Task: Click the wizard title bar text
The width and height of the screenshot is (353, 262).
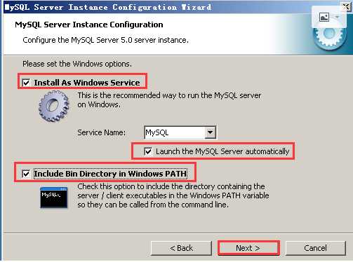Action: [x=108, y=7]
